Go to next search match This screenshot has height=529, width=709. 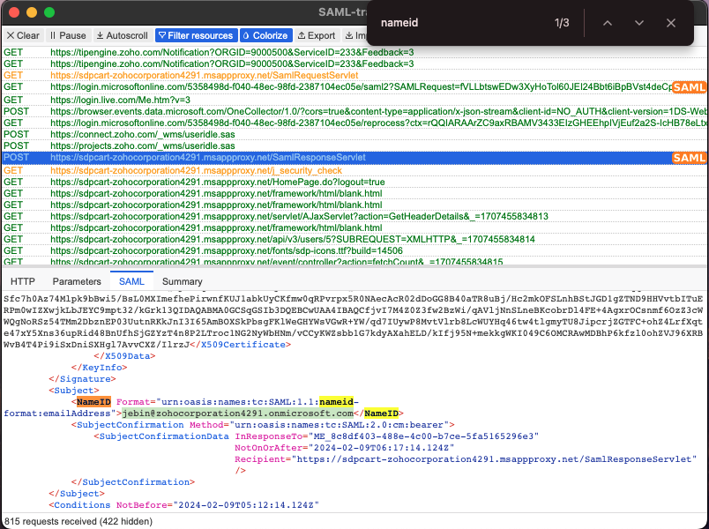point(638,23)
